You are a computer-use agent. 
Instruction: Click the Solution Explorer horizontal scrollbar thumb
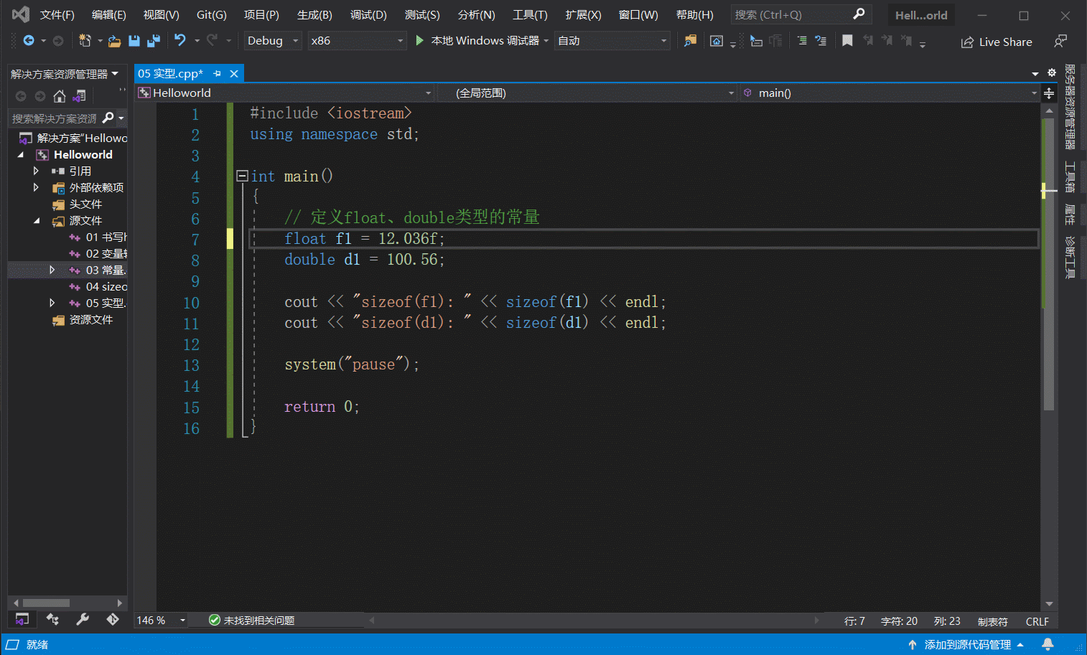46,603
